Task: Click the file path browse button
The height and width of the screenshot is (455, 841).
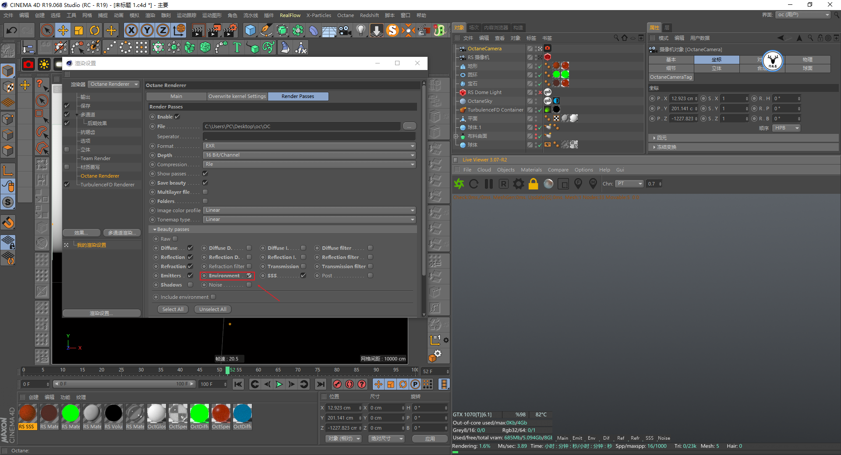Action: pos(409,126)
